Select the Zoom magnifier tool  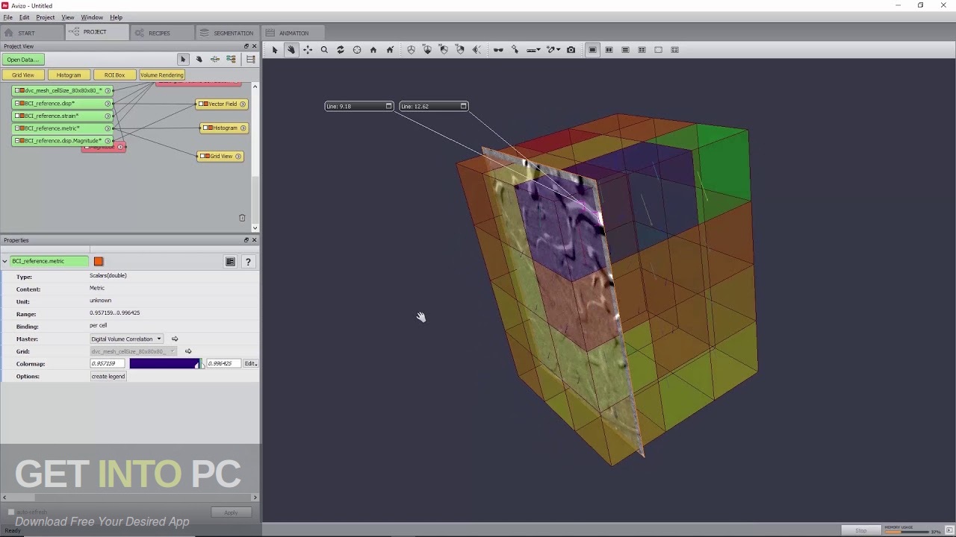coord(324,50)
